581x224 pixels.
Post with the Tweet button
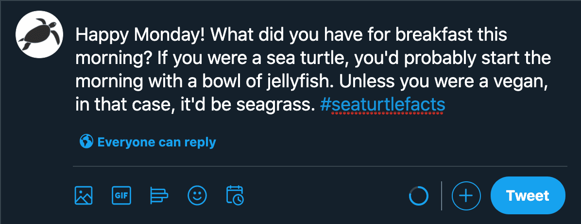point(528,195)
